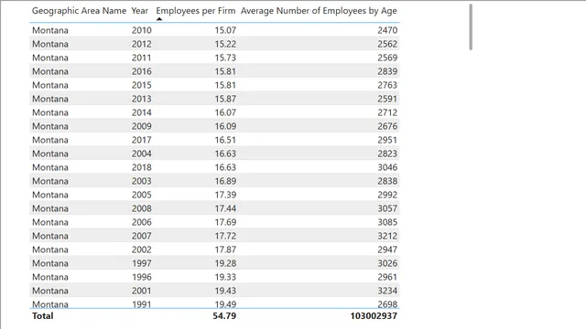Select year cell 2016
Screen dimensions: 586x329
click(142, 71)
